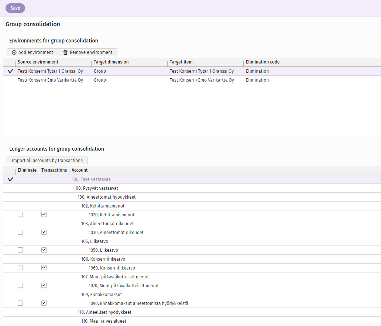Toggle the Transactions checkbox for 1090, Ennakkomaksut
This screenshot has height=326, width=381.
(x=44, y=303)
